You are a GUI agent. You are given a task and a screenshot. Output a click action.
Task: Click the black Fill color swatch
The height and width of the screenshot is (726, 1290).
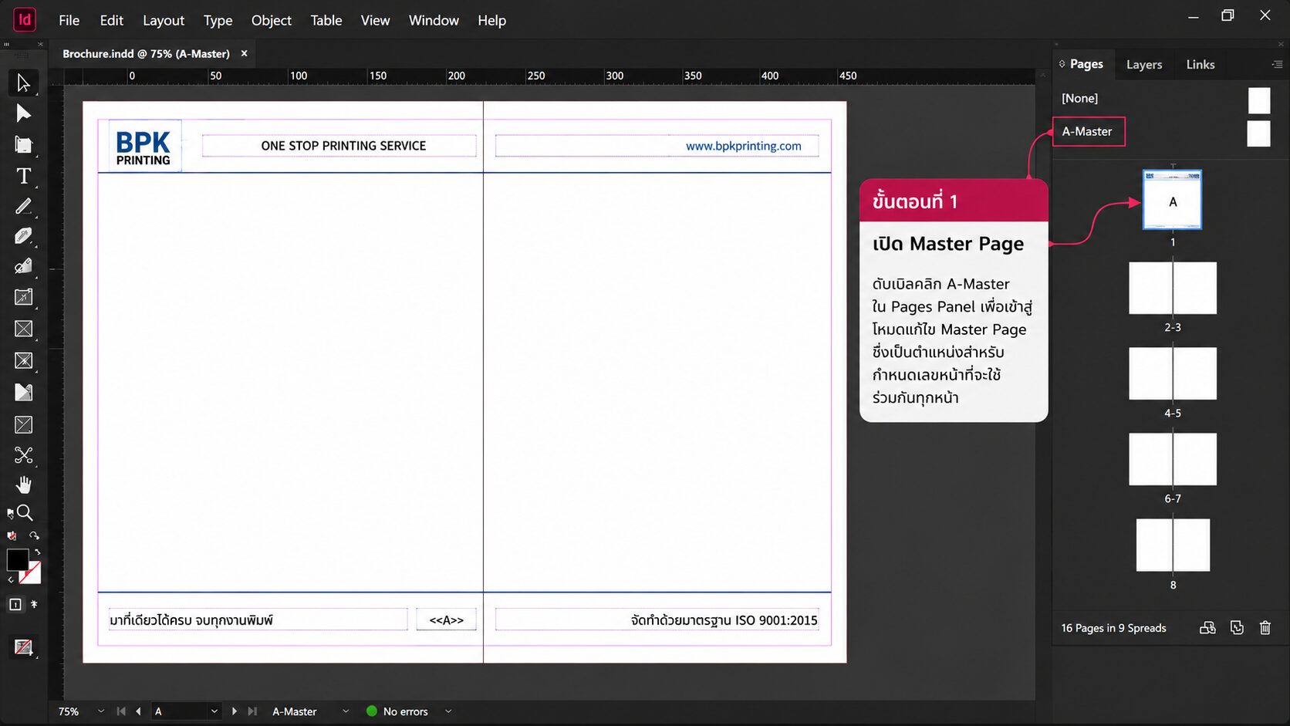pos(17,559)
